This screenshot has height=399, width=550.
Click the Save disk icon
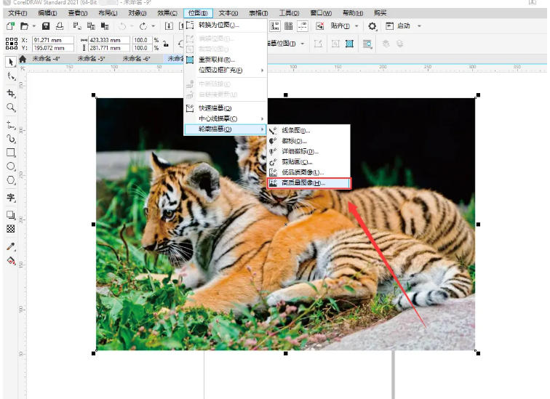(x=46, y=26)
